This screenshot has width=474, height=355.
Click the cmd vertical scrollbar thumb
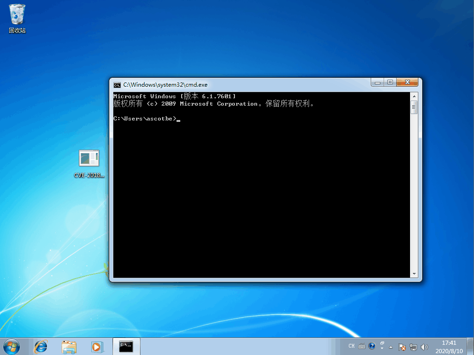point(414,107)
